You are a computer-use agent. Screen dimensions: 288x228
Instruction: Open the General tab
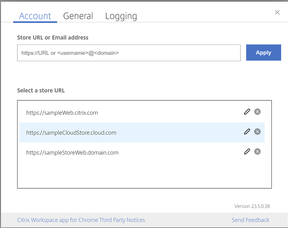78,16
